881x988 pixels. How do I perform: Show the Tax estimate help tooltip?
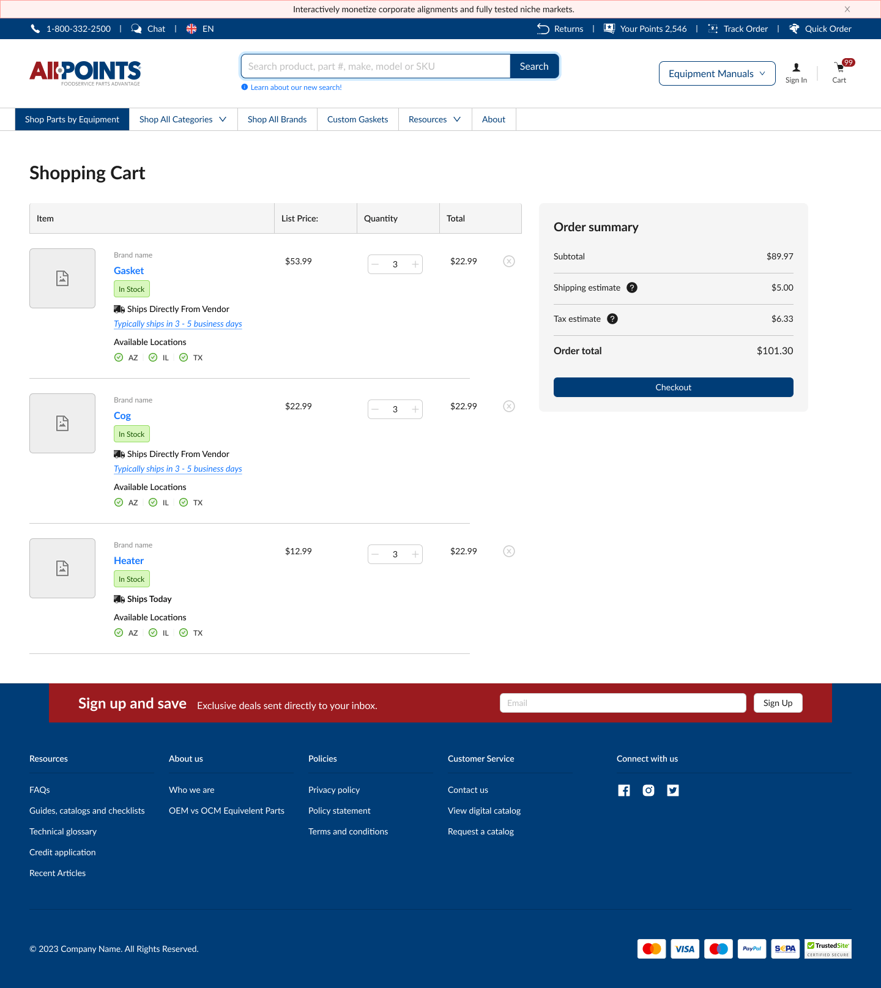click(612, 319)
